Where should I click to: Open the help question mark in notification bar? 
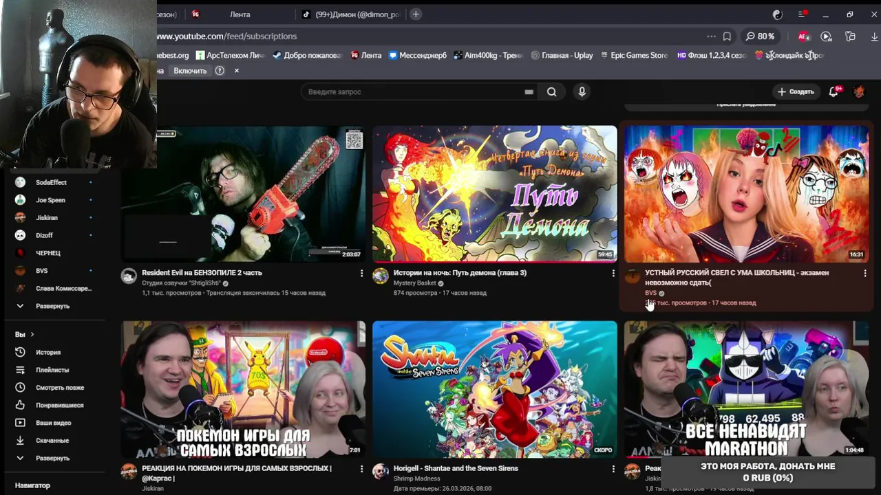220,71
